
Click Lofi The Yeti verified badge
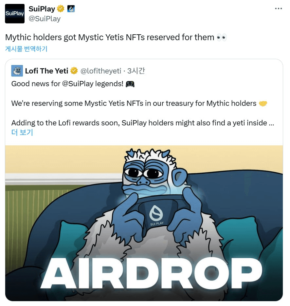coord(74,71)
